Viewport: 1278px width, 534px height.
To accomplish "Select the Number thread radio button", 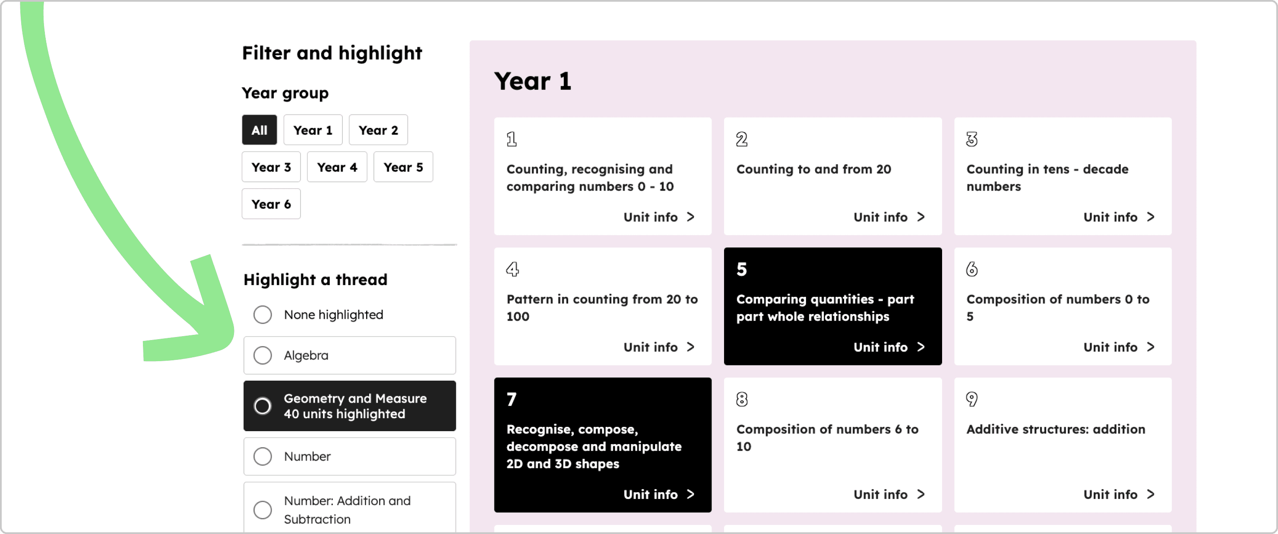I will (263, 457).
